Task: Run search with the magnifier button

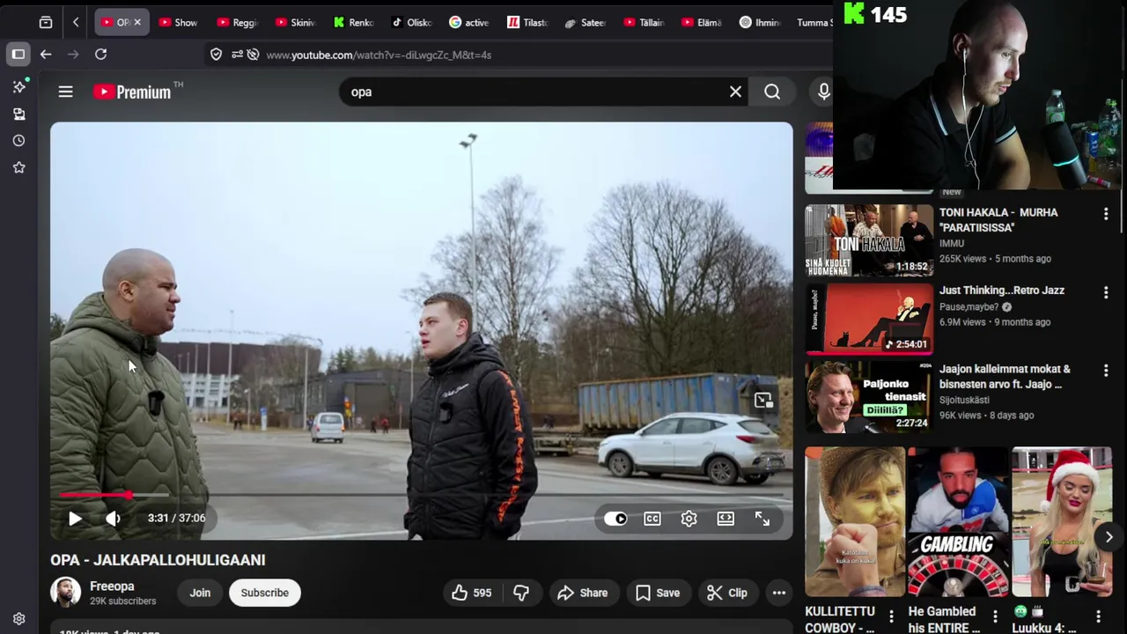Action: (x=772, y=92)
